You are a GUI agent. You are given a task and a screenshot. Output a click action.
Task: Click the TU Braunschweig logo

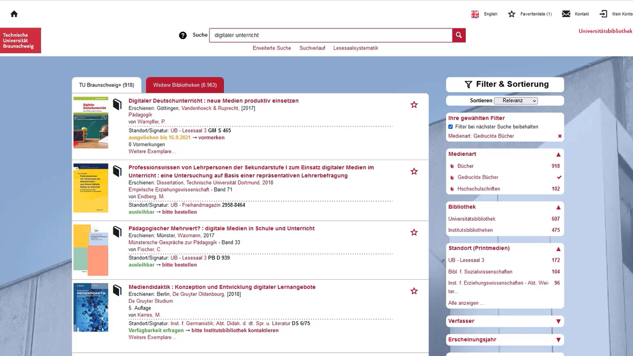[21, 41]
